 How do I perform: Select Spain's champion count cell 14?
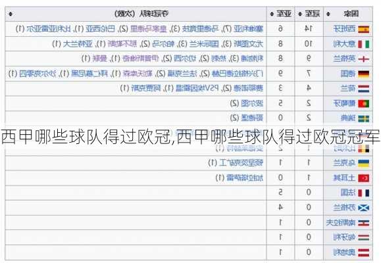[309, 29]
